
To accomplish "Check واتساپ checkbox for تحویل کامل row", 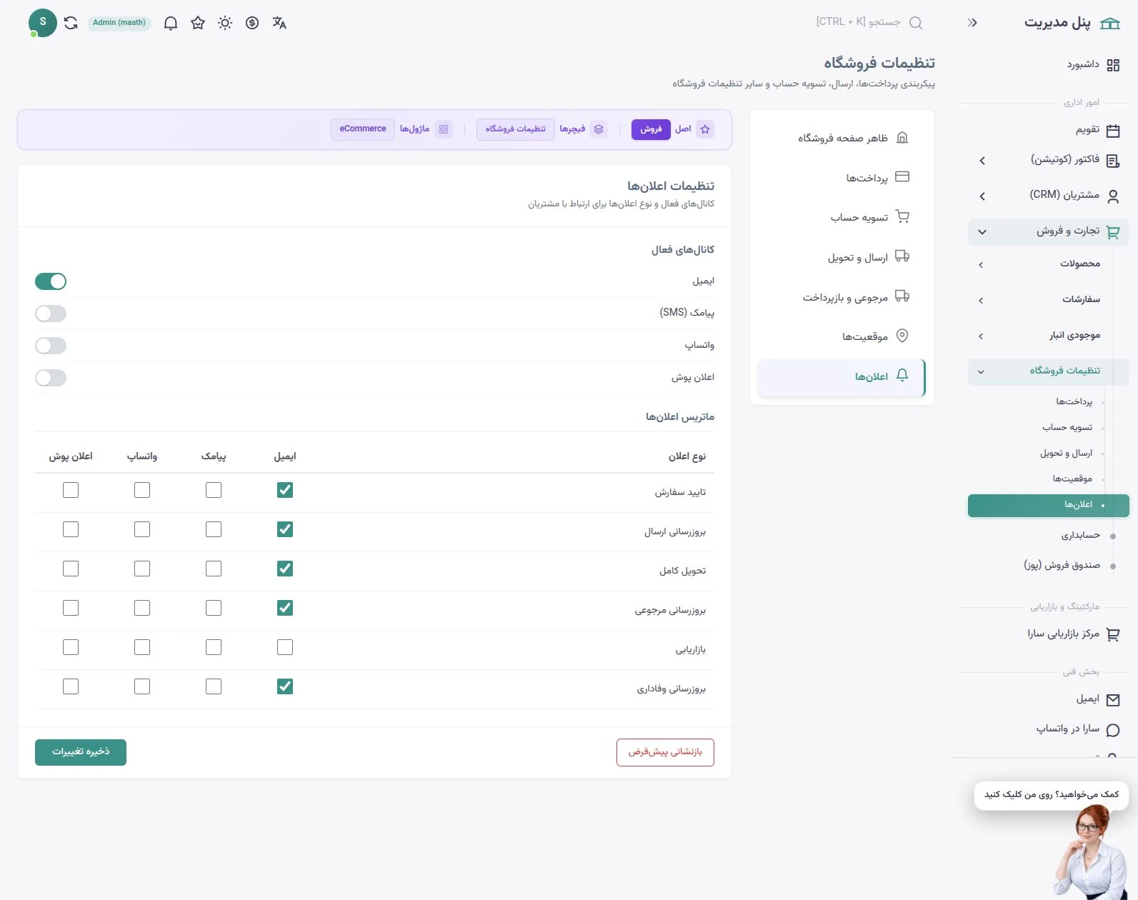I will pos(142,569).
